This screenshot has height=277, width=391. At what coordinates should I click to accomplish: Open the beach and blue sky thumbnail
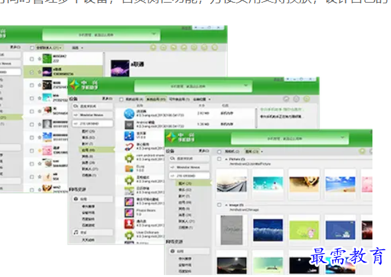341,184
